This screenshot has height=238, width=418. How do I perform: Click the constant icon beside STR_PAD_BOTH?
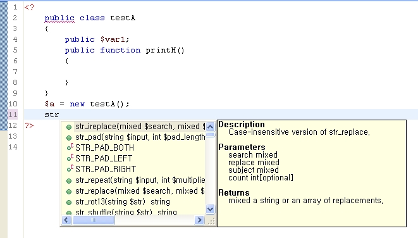(x=70, y=147)
